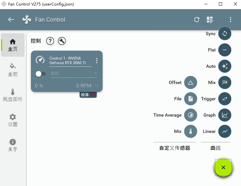Click the Fan Control title text
This screenshot has width=241, height=186.
pyautogui.click(x=50, y=20)
